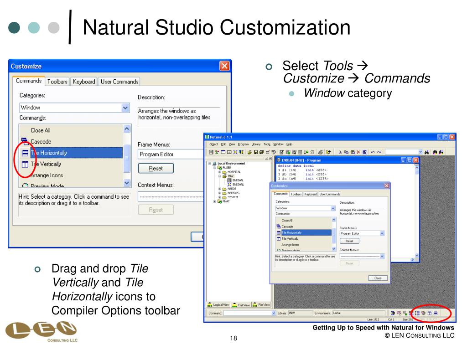
Task: Collapse the INW library node
Action: pyautogui.click(x=219, y=176)
